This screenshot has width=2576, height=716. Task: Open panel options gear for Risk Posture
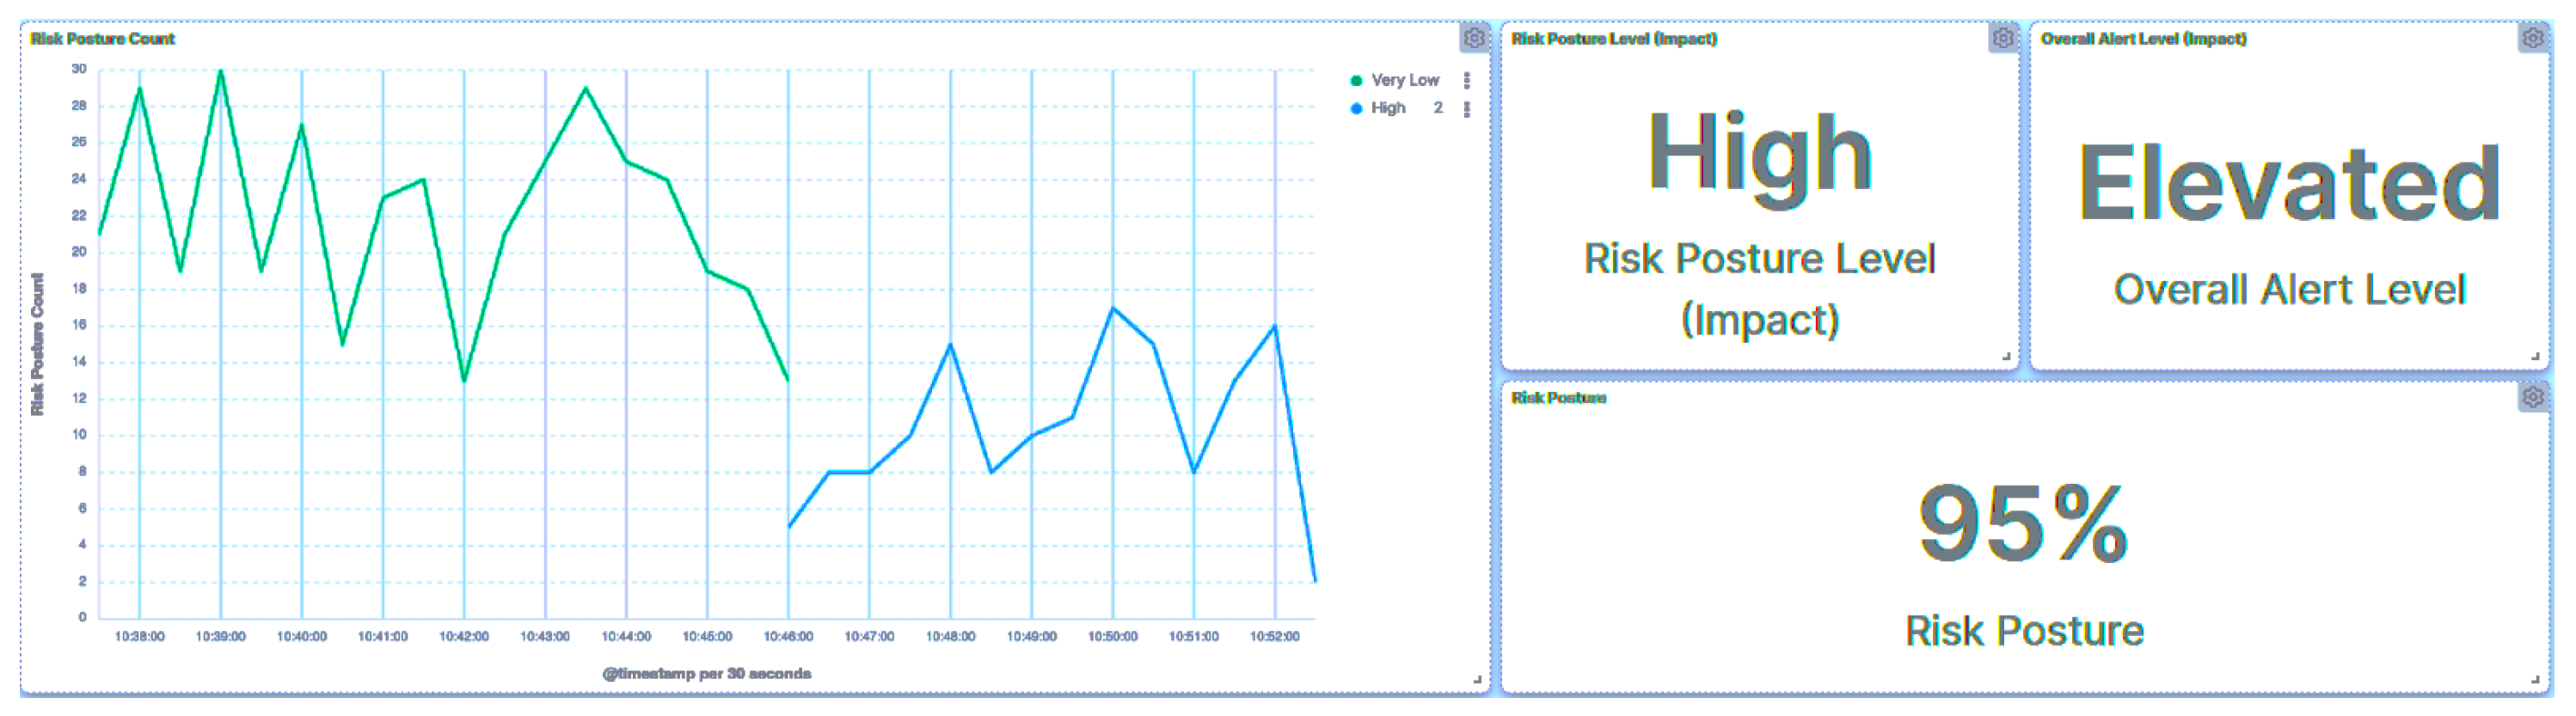pos(2532,397)
